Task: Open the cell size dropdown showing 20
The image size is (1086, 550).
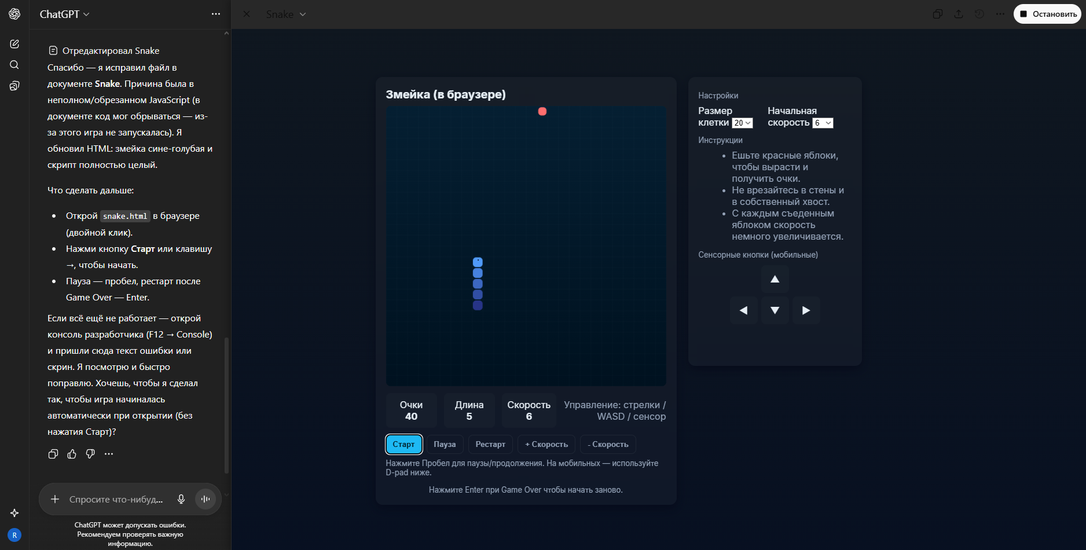Action: tap(742, 123)
